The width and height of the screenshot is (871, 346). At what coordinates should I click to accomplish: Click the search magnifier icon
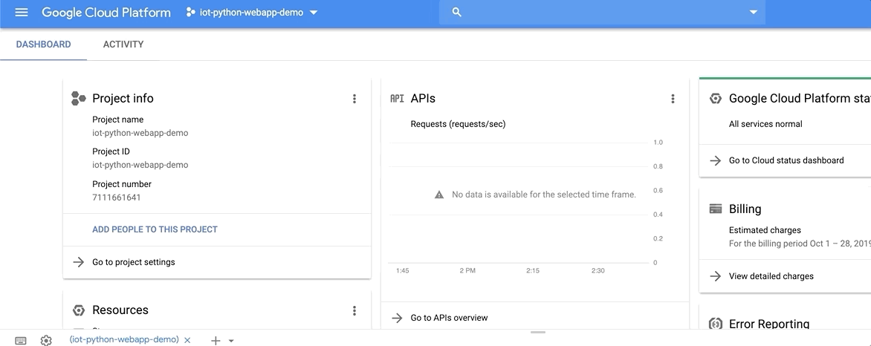[456, 12]
